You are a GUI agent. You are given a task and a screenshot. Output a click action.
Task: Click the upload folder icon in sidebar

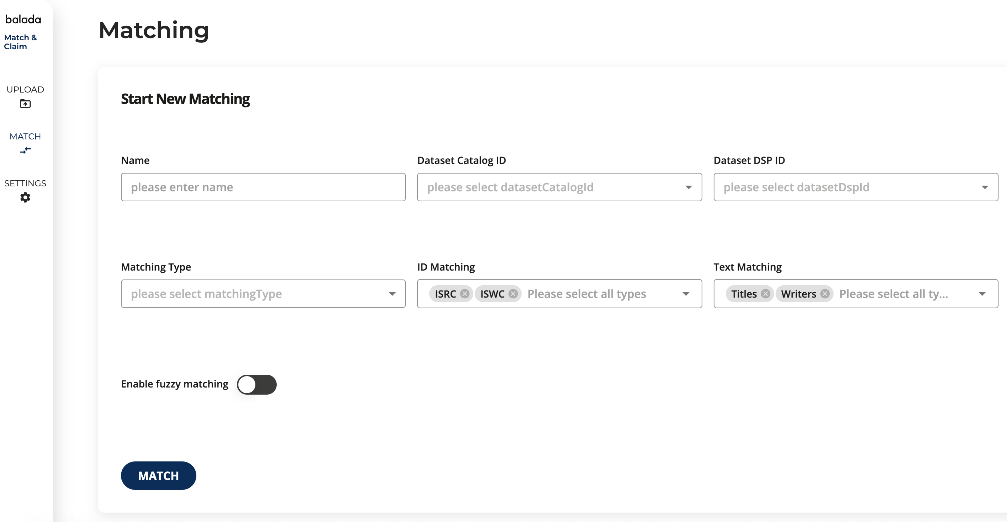25,104
